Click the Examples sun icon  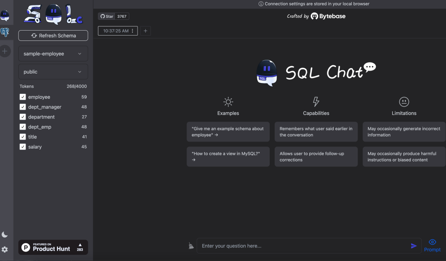coord(228,102)
